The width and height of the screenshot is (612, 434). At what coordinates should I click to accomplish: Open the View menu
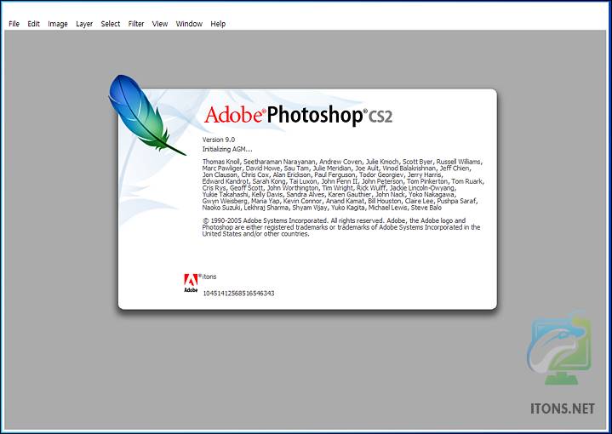(160, 24)
